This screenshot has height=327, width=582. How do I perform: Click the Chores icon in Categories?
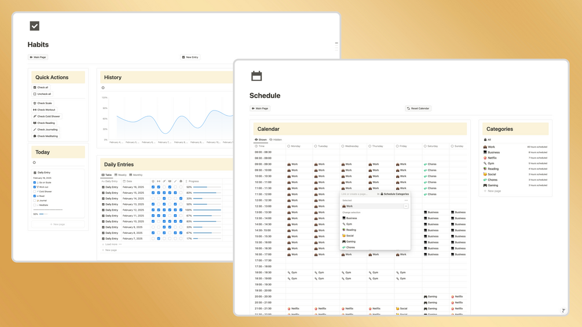coord(485,180)
